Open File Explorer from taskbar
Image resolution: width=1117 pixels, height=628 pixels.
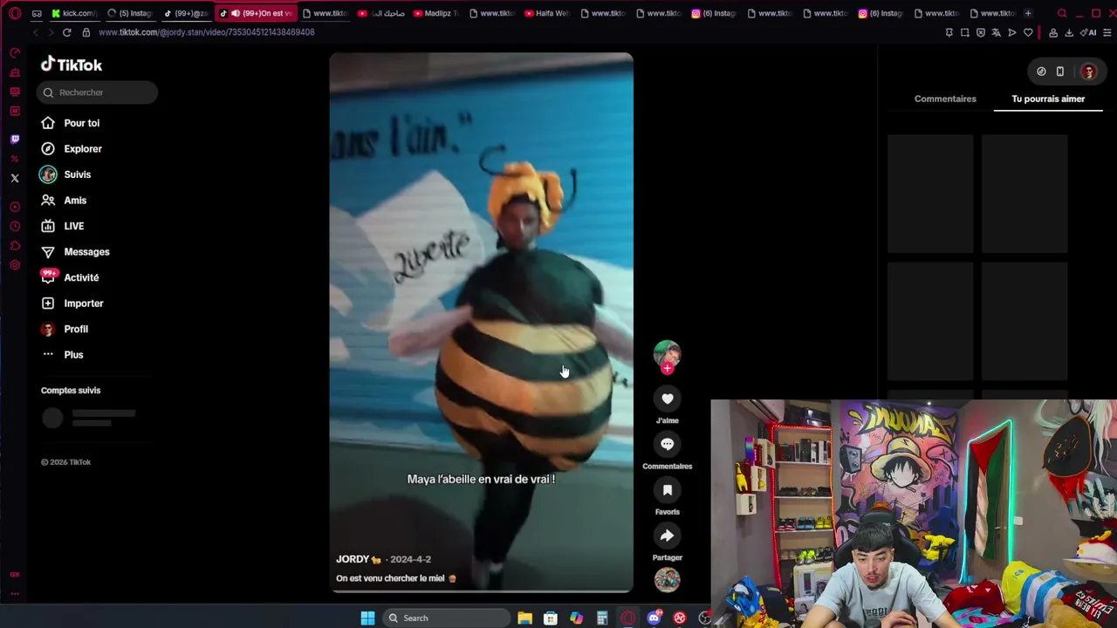click(x=524, y=618)
